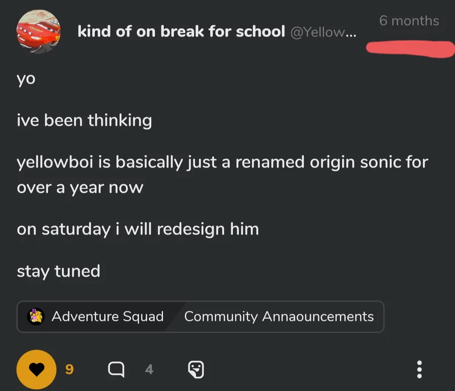Open the red car profile avatar

point(38,31)
